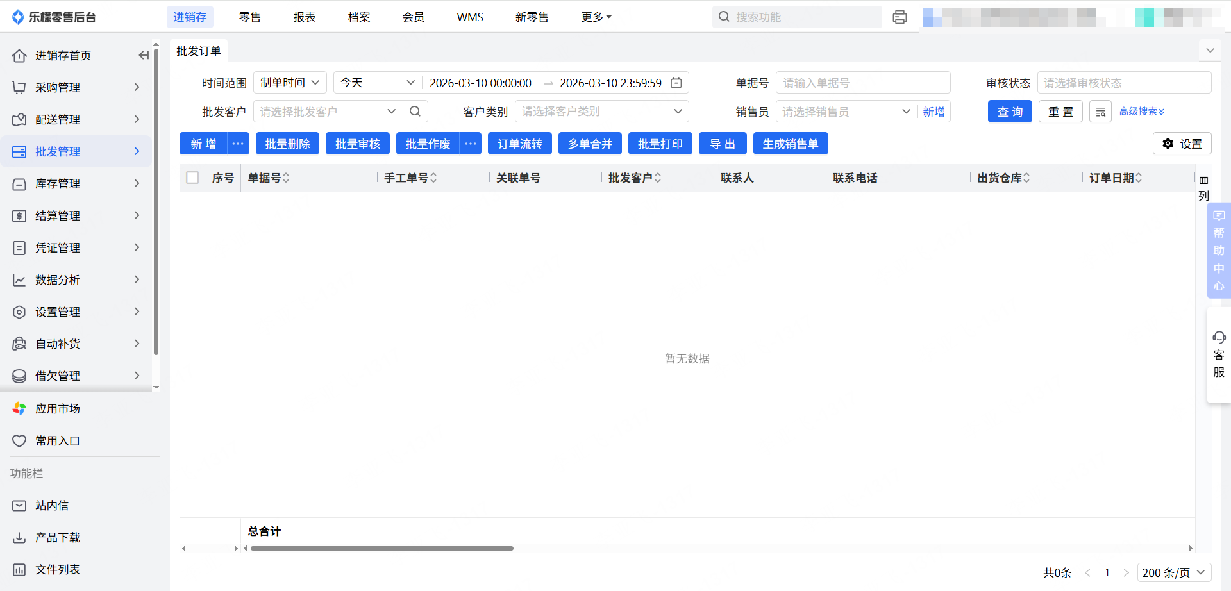
Task: Open 设置 gear button above the table
Action: (x=1182, y=144)
